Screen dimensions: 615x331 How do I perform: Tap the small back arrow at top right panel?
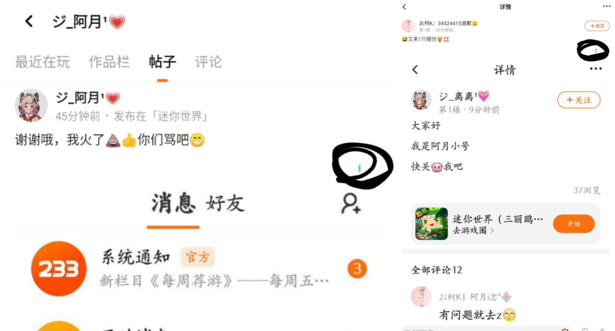(x=404, y=7)
